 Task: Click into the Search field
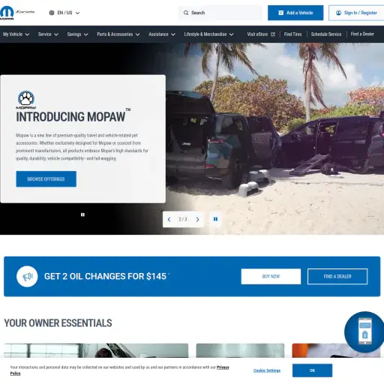click(220, 13)
